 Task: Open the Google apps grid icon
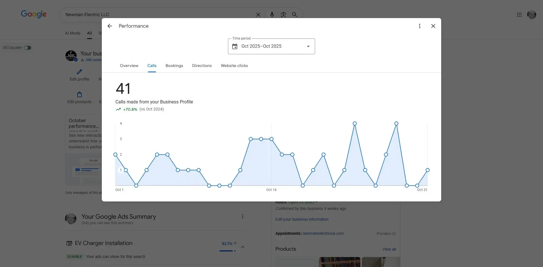[x=519, y=14]
